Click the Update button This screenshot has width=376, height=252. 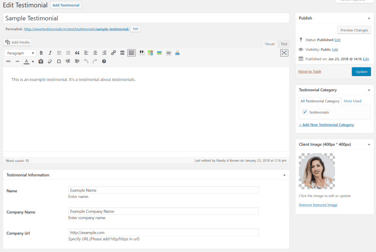click(361, 72)
